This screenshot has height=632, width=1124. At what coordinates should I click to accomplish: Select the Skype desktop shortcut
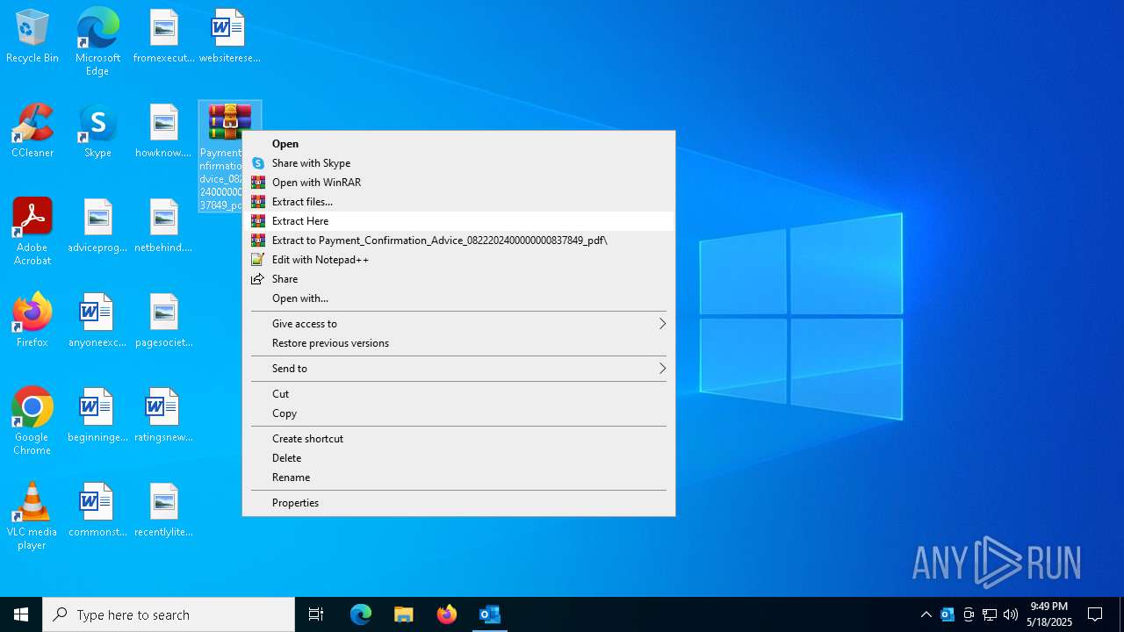pos(97,132)
